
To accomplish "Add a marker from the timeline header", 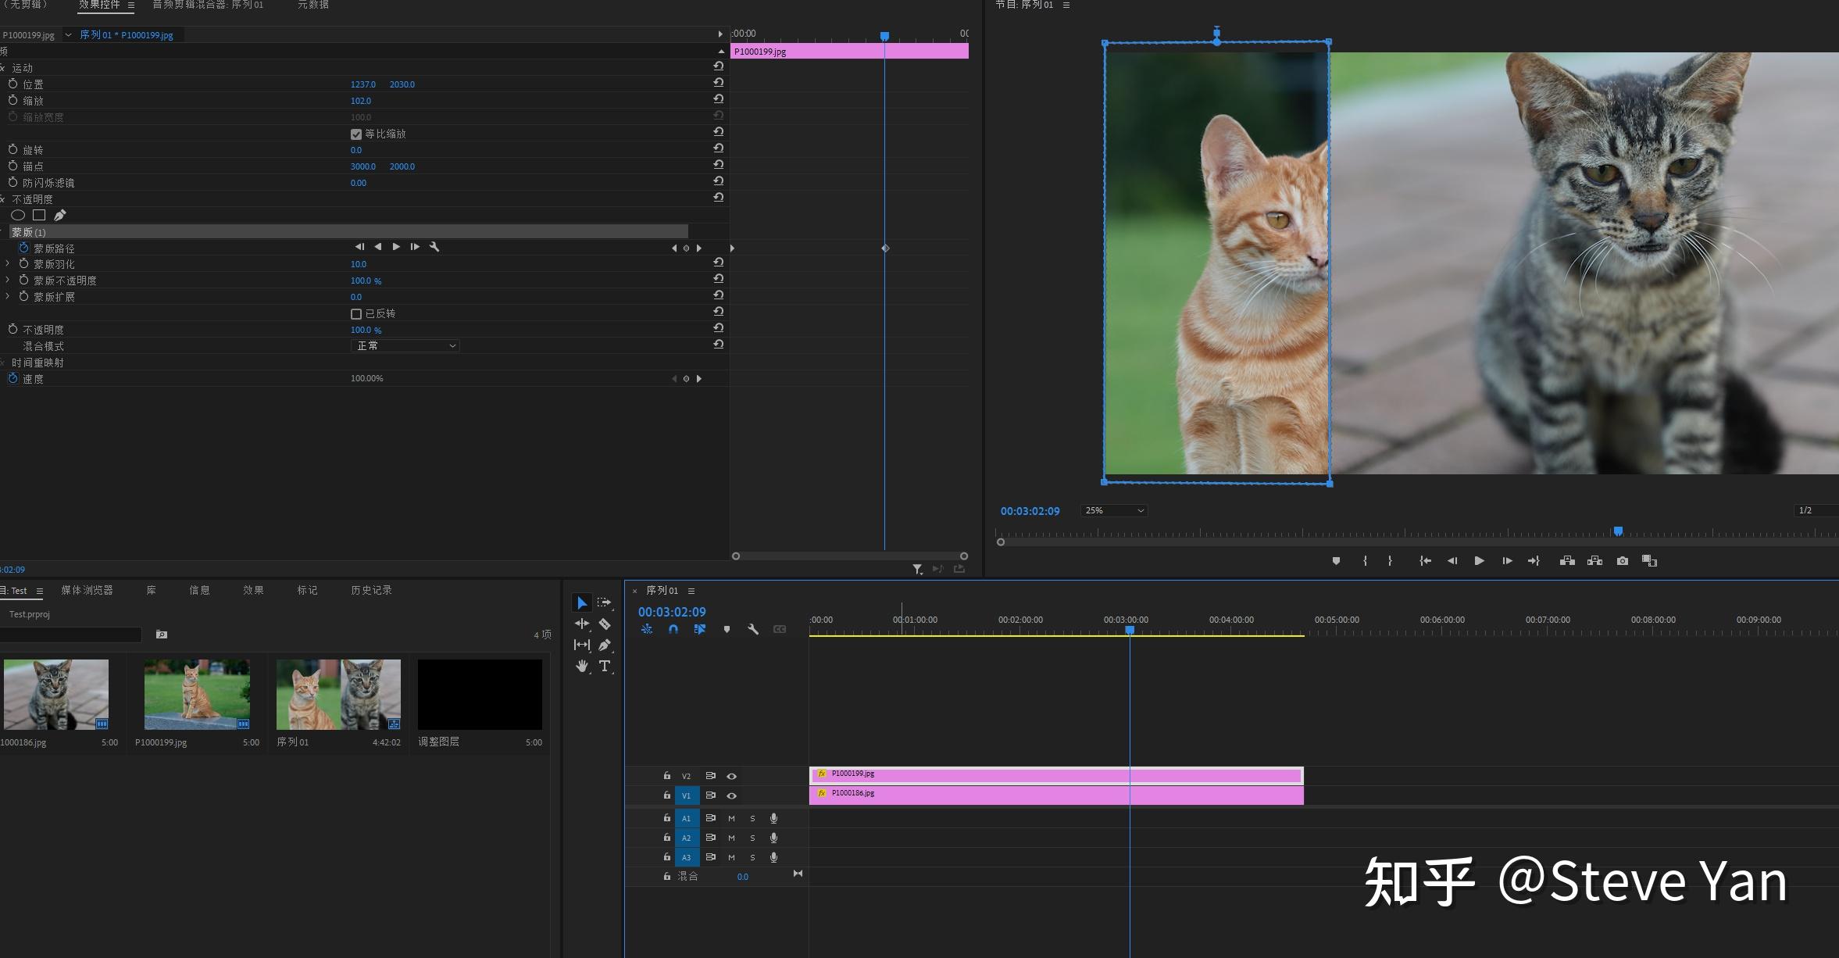I will pos(727,629).
